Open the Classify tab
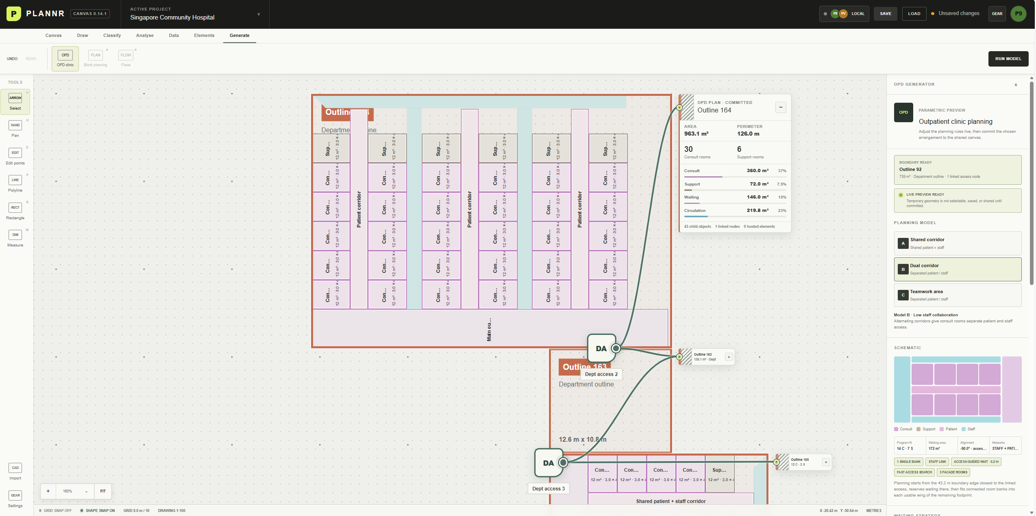The height and width of the screenshot is (516, 1036). (x=112, y=35)
